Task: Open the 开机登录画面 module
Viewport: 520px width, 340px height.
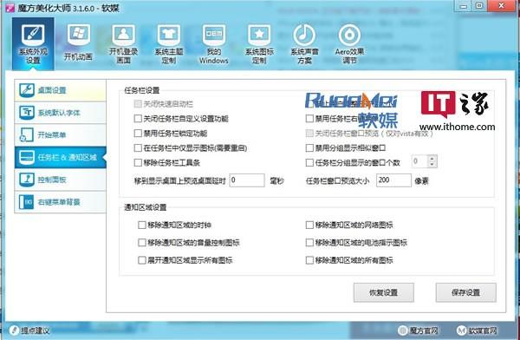Action: [x=123, y=43]
